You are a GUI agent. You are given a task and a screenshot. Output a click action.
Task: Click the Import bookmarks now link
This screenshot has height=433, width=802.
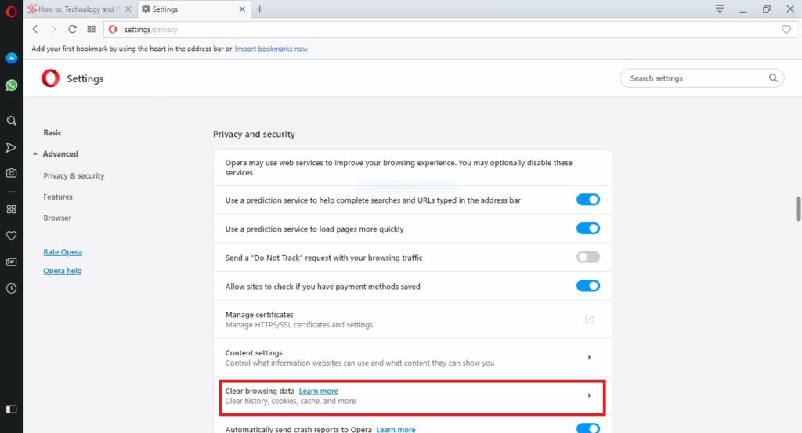(271, 49)
